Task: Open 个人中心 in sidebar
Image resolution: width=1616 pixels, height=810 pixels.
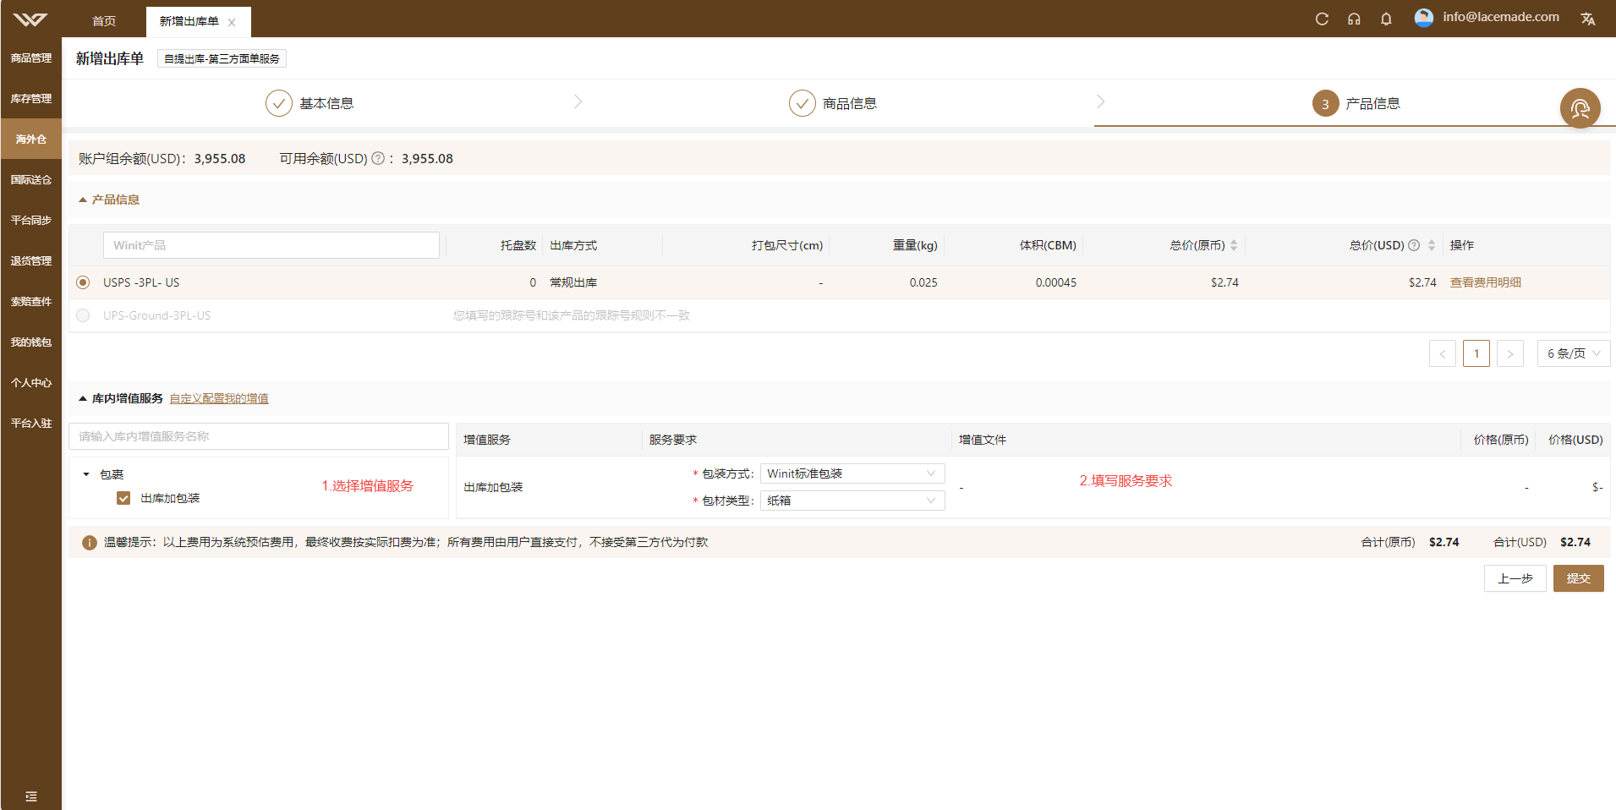Action: [x=31, y=382]
